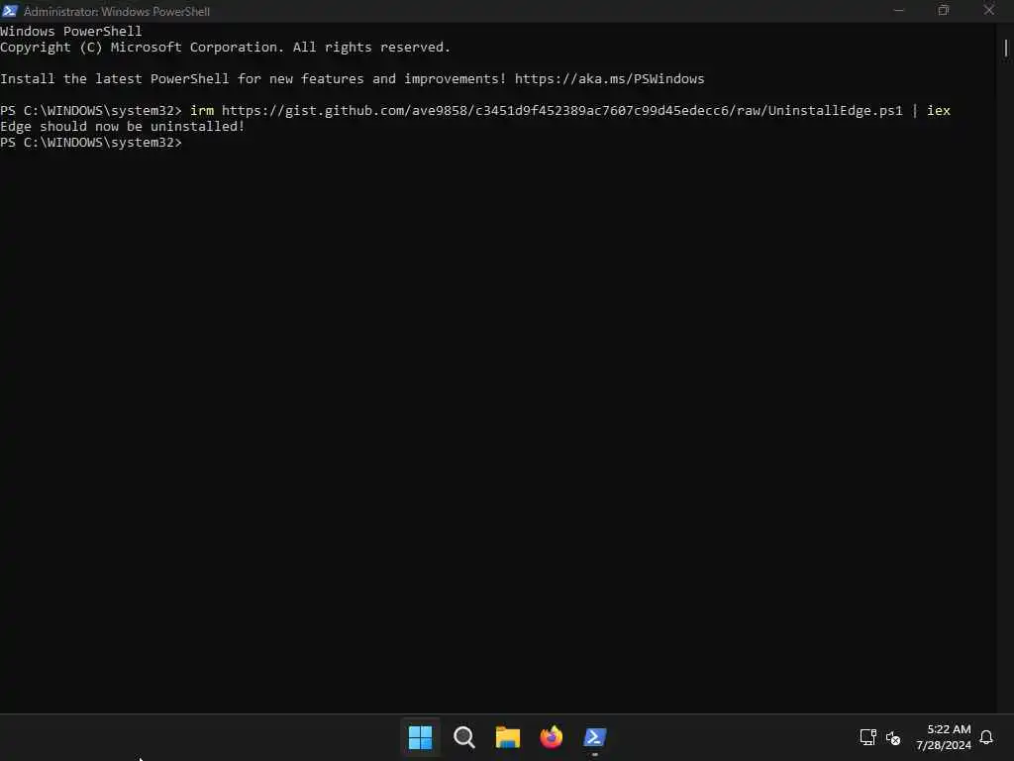Restore down the PowerShell window
Image resolution: width=1014 pixels, height=761 pixels.
pos(944,10)
